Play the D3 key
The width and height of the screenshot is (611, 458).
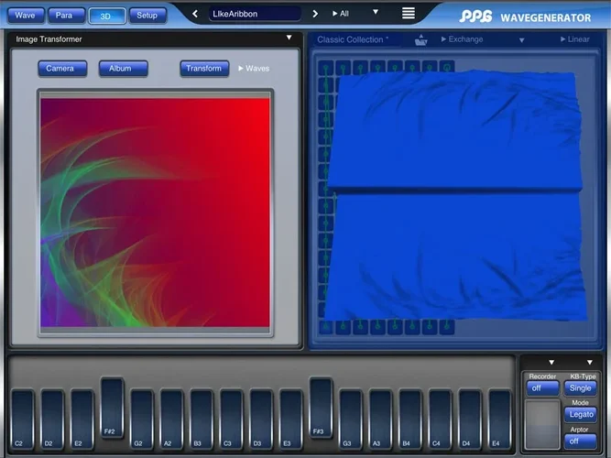coord(261,420)
